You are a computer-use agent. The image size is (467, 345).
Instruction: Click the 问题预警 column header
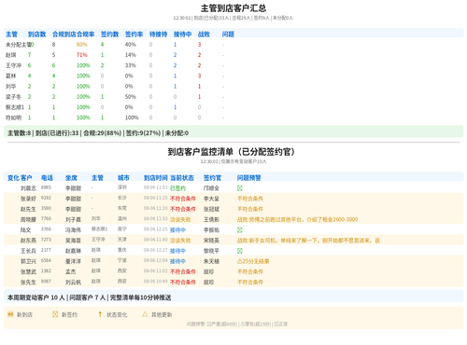[249, 178]
